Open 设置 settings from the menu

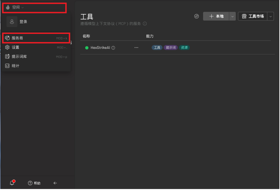click(x=16, y=47)
